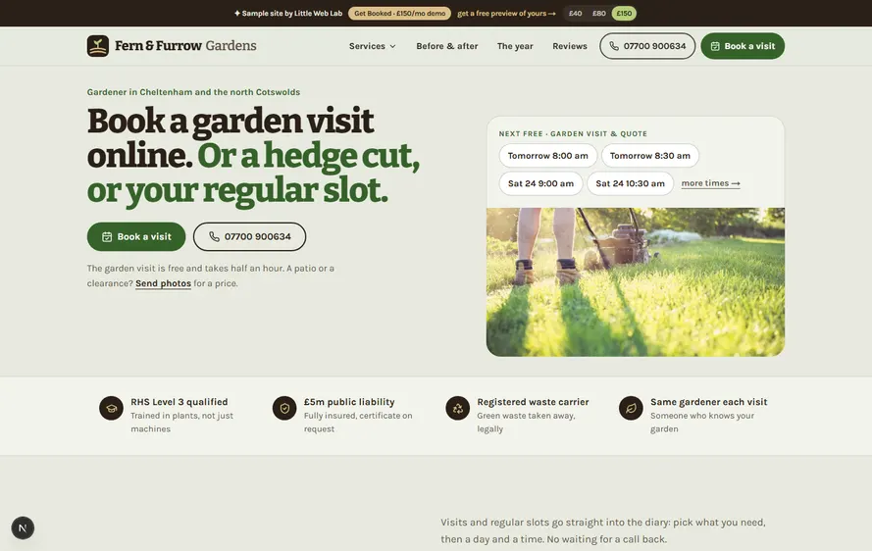Click the Get Booked £150/mo demo pill
This screenshot has width=872, height=551.
(399, 14)
